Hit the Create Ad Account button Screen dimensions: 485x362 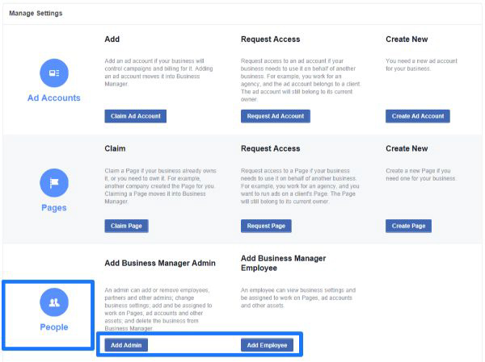417,116
